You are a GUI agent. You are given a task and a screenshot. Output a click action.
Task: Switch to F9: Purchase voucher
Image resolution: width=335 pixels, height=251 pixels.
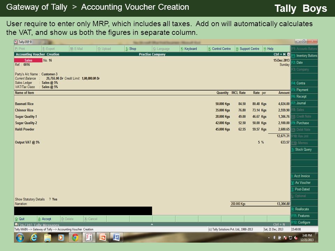tap(304, 123)
